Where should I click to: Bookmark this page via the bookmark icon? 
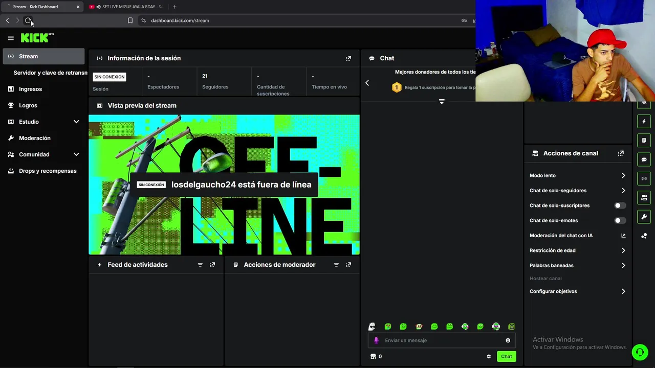(x=130, y=20)
